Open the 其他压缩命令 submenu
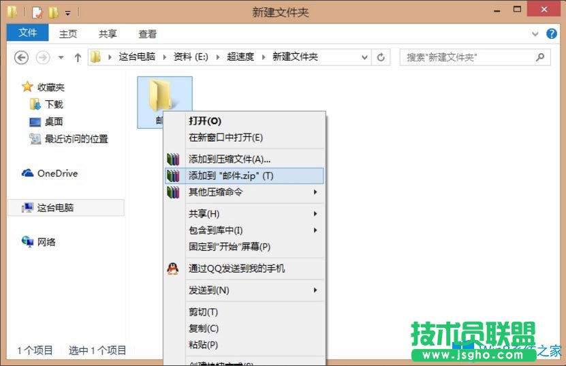 (x=245, y=192)
